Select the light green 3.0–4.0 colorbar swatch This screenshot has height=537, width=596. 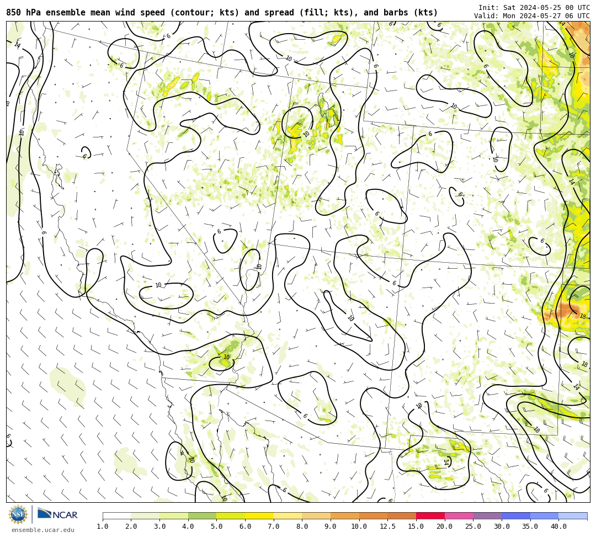pyautogui.click(x=174, y=515)
